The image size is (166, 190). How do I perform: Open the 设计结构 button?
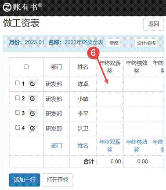pyautogui.click(x=146, y=43)
